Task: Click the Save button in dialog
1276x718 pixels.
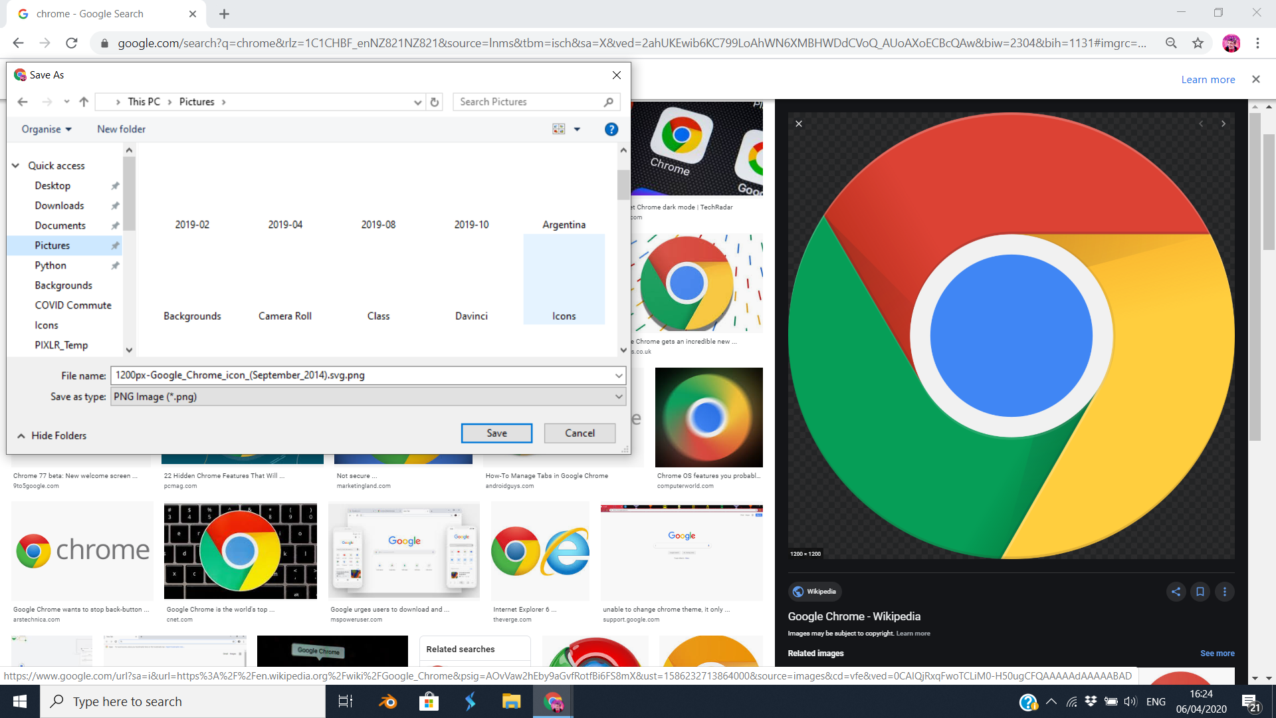Action: click(496, 432)
